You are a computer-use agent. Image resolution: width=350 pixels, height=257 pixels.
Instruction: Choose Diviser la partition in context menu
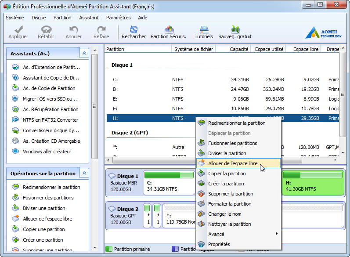pyautogui.click(x=238, y=153)
